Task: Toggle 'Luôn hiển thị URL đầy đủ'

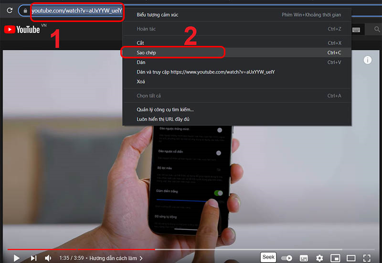Action: pos(237,119)
